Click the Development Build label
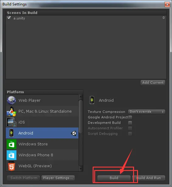 (x=104, y=123)
